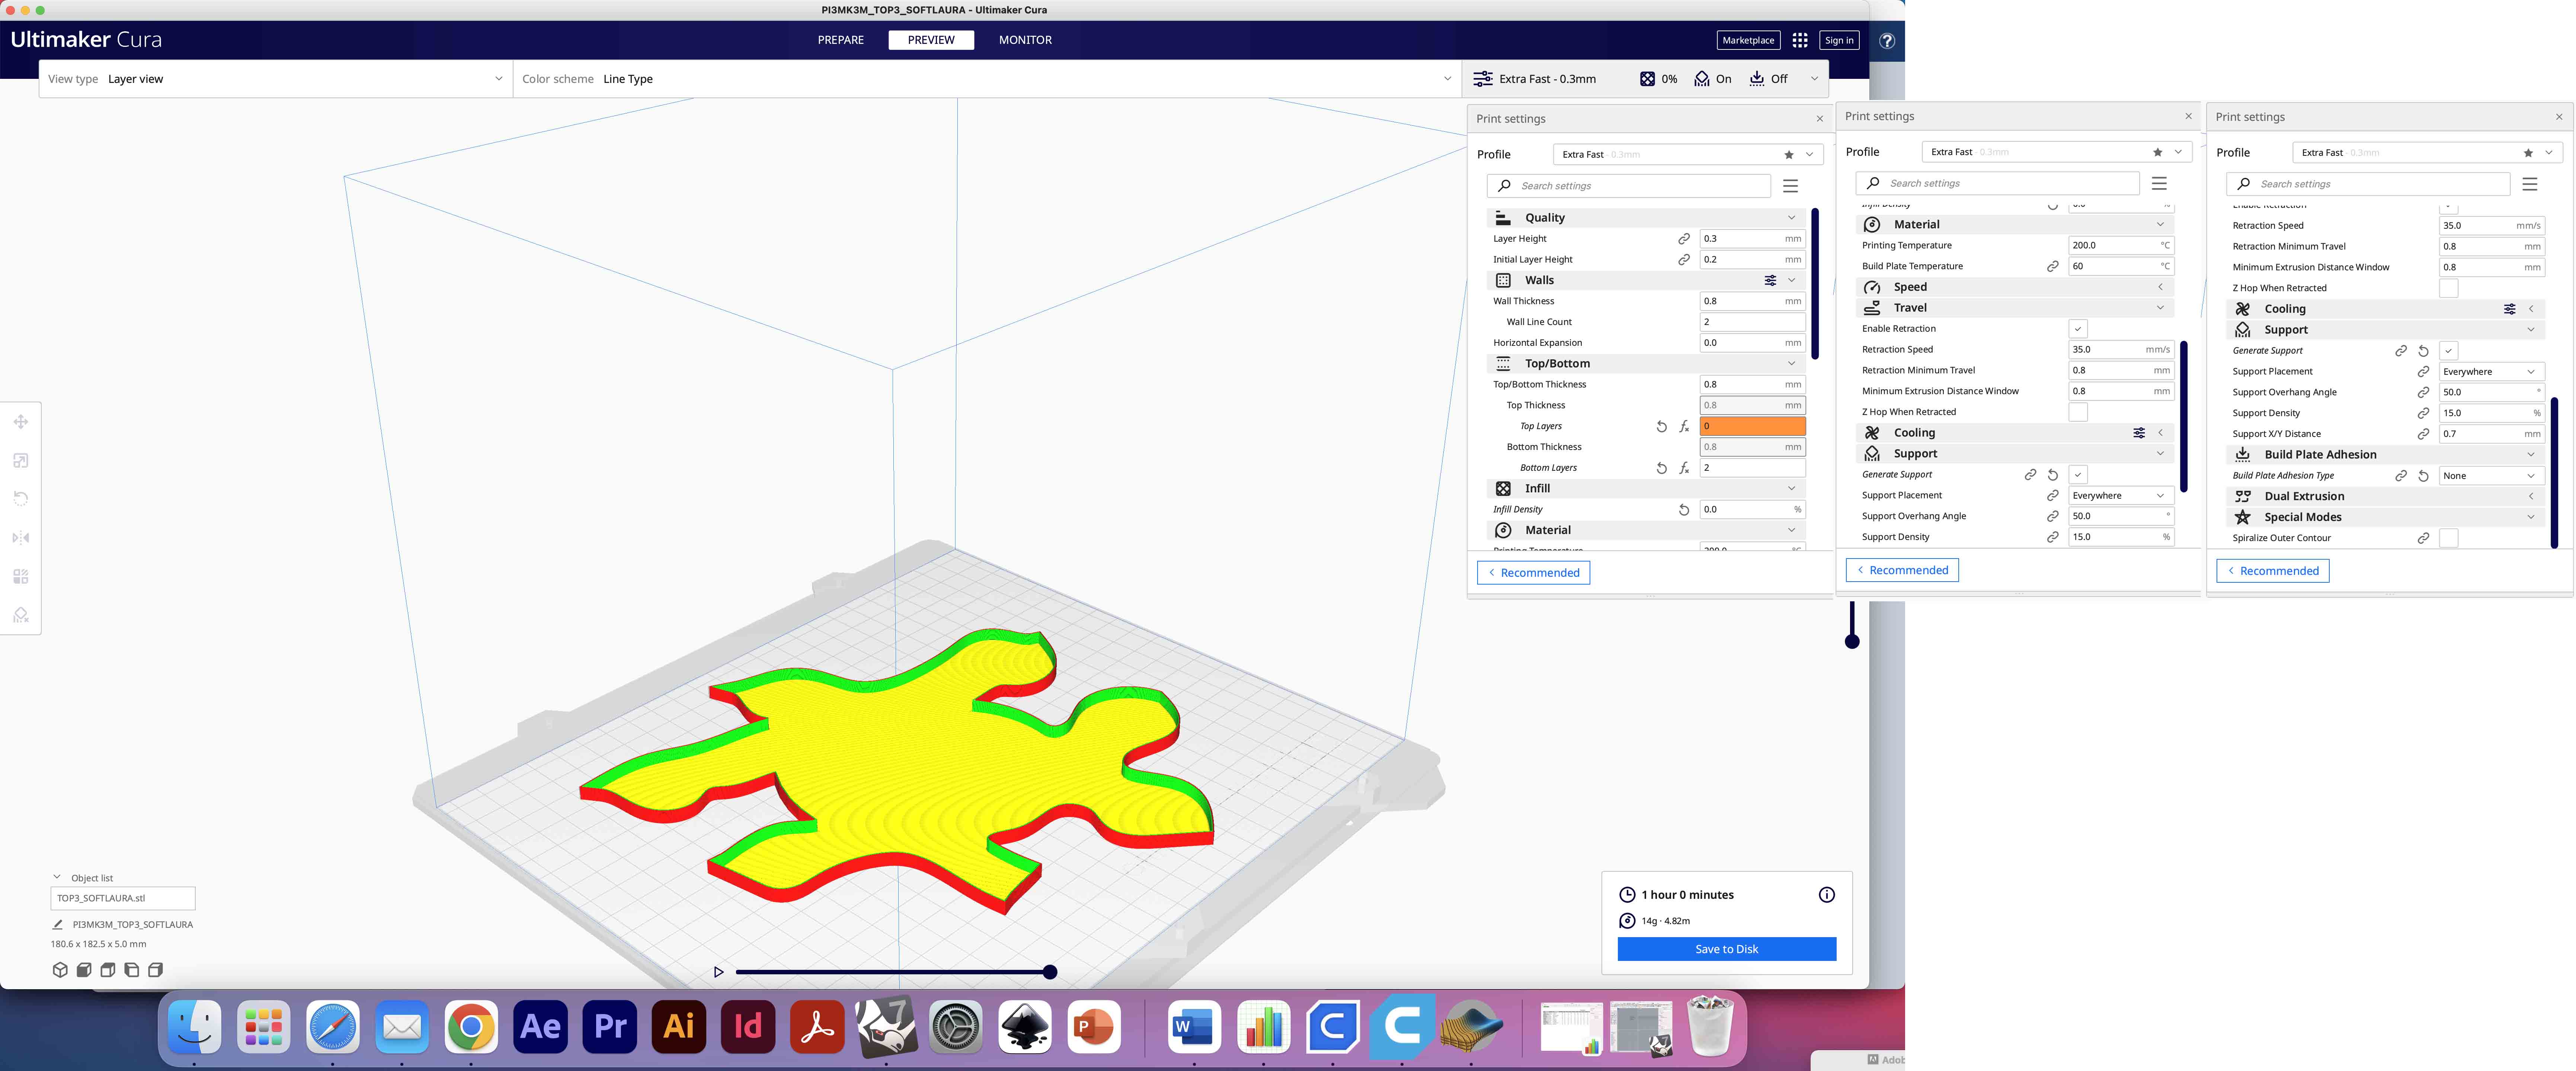Screen dimensions: 2576x1071
Task: Click the orange Top Layers value field
Action: click(1753, 427)
